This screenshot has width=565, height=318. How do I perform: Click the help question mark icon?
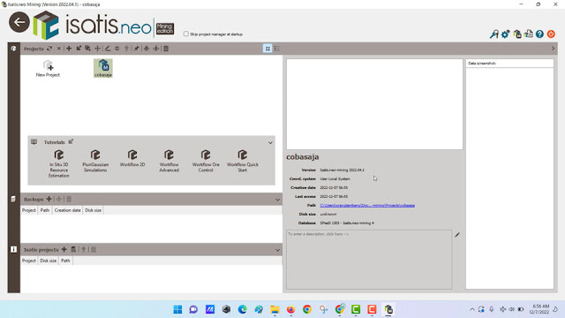click(539, 34)
